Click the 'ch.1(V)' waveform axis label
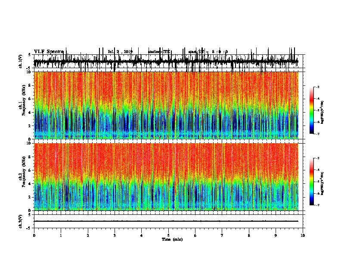The width and height of the screenshot is (341, 264). coord(20,61)
